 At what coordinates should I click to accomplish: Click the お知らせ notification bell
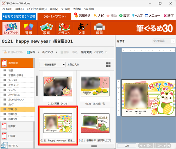tap(82, 16)
